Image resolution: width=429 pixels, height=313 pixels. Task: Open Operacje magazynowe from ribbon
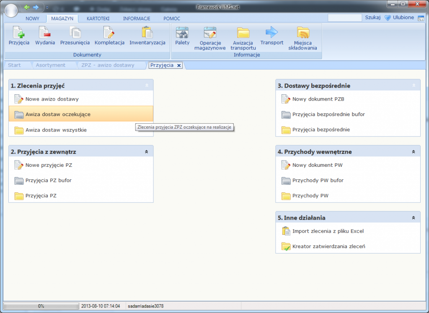pyautogui.click(x=210, y=33)
